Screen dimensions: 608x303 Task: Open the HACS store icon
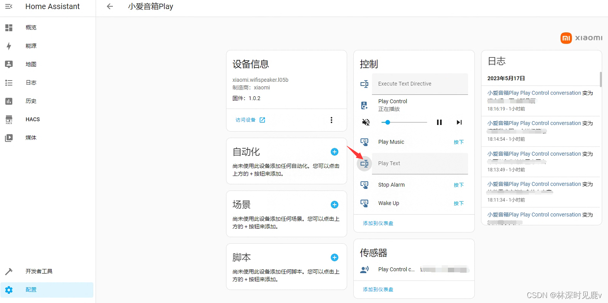(9, 120)
